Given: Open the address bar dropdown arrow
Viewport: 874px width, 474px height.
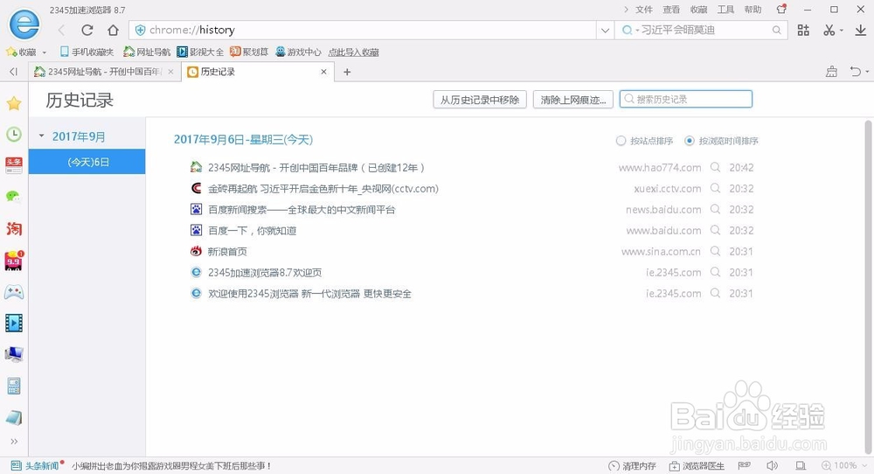Looking at the screenshot, I should click(605, 30).
